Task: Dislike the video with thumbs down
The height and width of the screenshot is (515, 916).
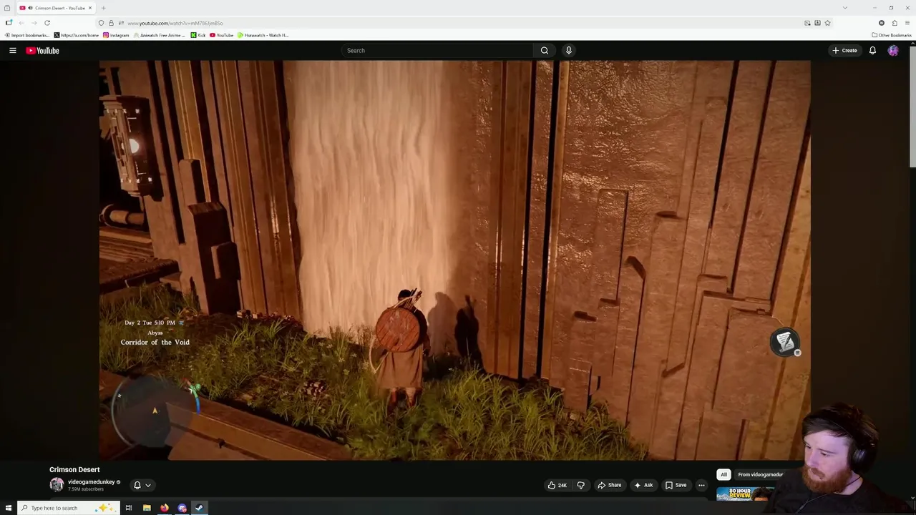Action: 581,485
